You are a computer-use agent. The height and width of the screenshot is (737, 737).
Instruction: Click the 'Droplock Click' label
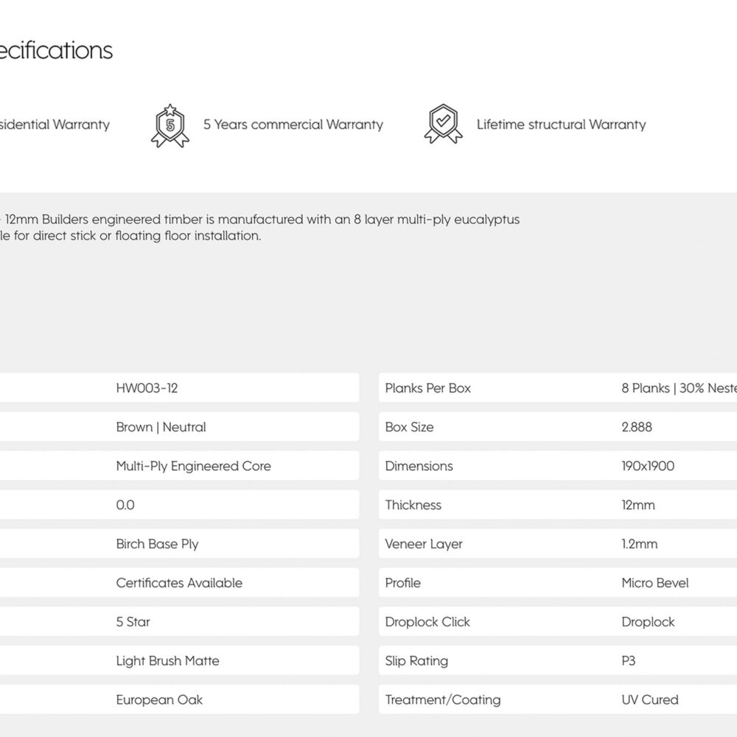pos(427,622)
